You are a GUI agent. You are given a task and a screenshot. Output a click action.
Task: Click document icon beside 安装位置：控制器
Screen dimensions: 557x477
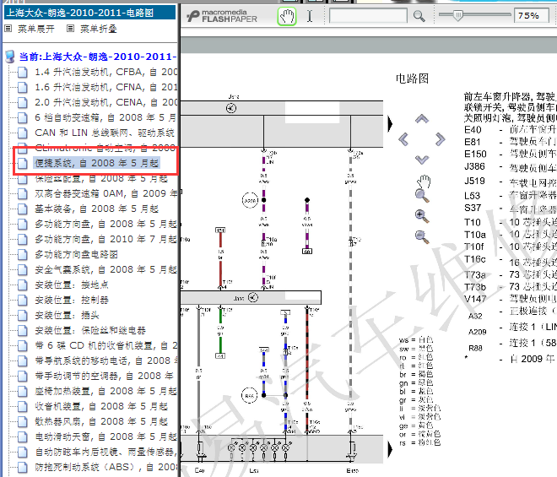pyautogui.click(x=23, y=301)
